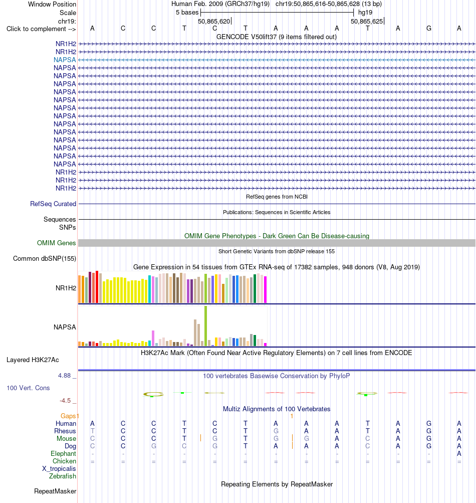Click the 'Human Feb. 2009 (GRCh37/hg19)' assembly text
This screenshot has height=503, width=476.
[220, 4]
